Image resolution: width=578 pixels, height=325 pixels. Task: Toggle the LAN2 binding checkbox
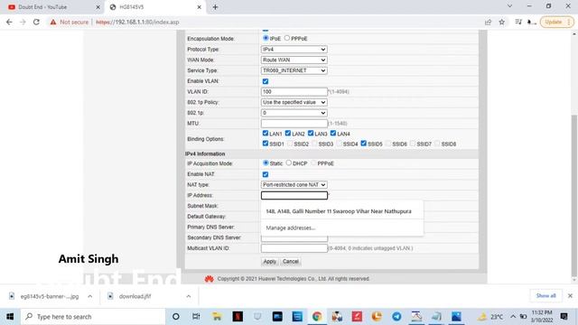pyautogui.click(x=288, y=133)
